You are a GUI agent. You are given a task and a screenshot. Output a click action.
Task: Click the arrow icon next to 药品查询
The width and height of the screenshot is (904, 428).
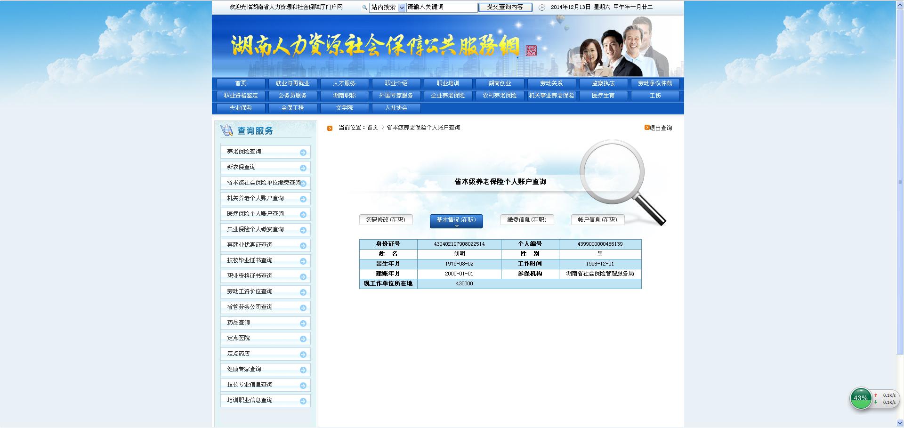303,323
